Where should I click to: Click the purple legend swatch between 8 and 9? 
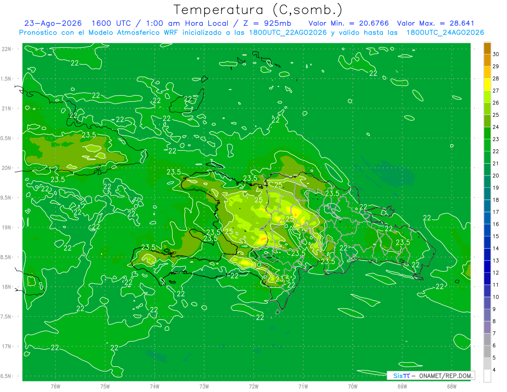487,315
